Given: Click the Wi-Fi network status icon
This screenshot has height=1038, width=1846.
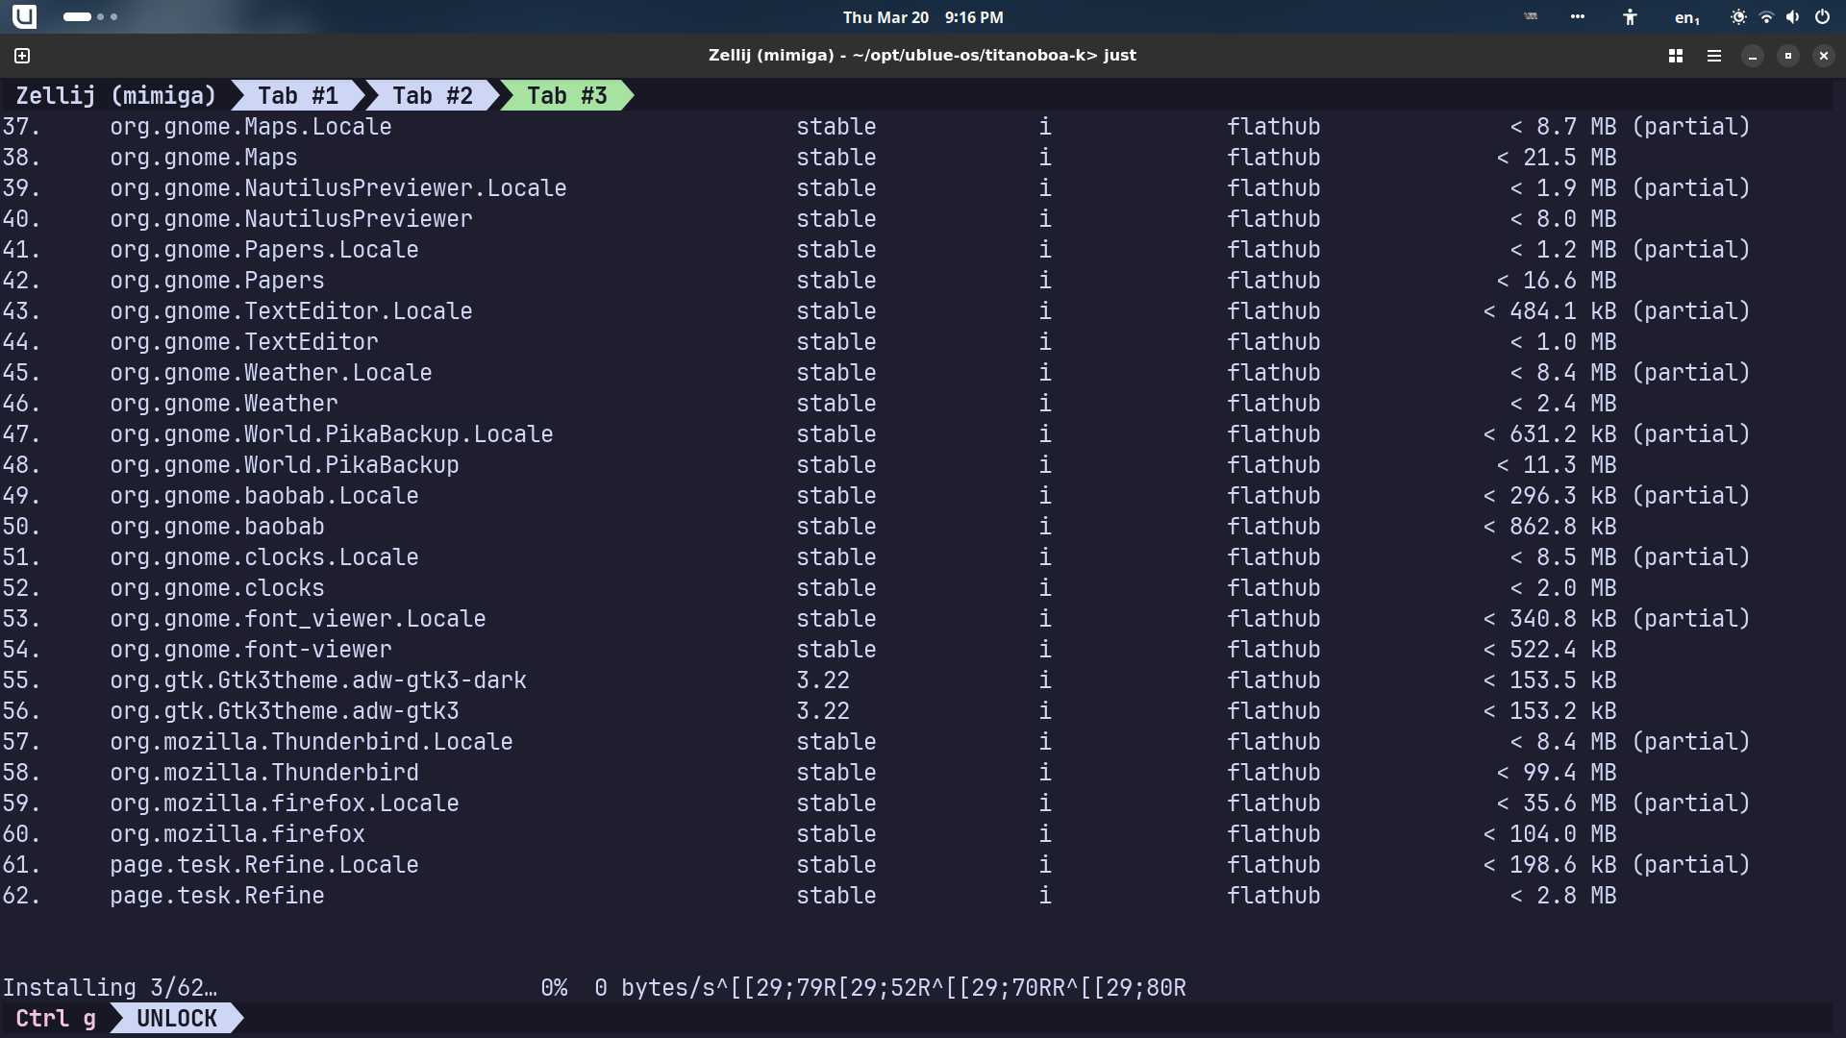Looking at the screenshot, I should pos(1766,17).
